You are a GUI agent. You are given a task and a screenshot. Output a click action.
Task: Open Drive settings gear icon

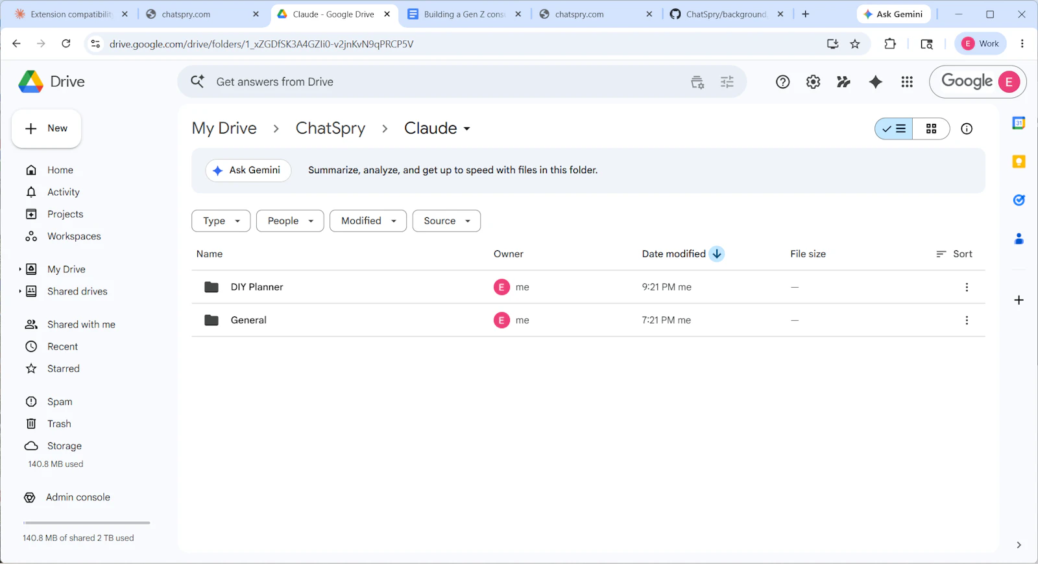[813, 82]
